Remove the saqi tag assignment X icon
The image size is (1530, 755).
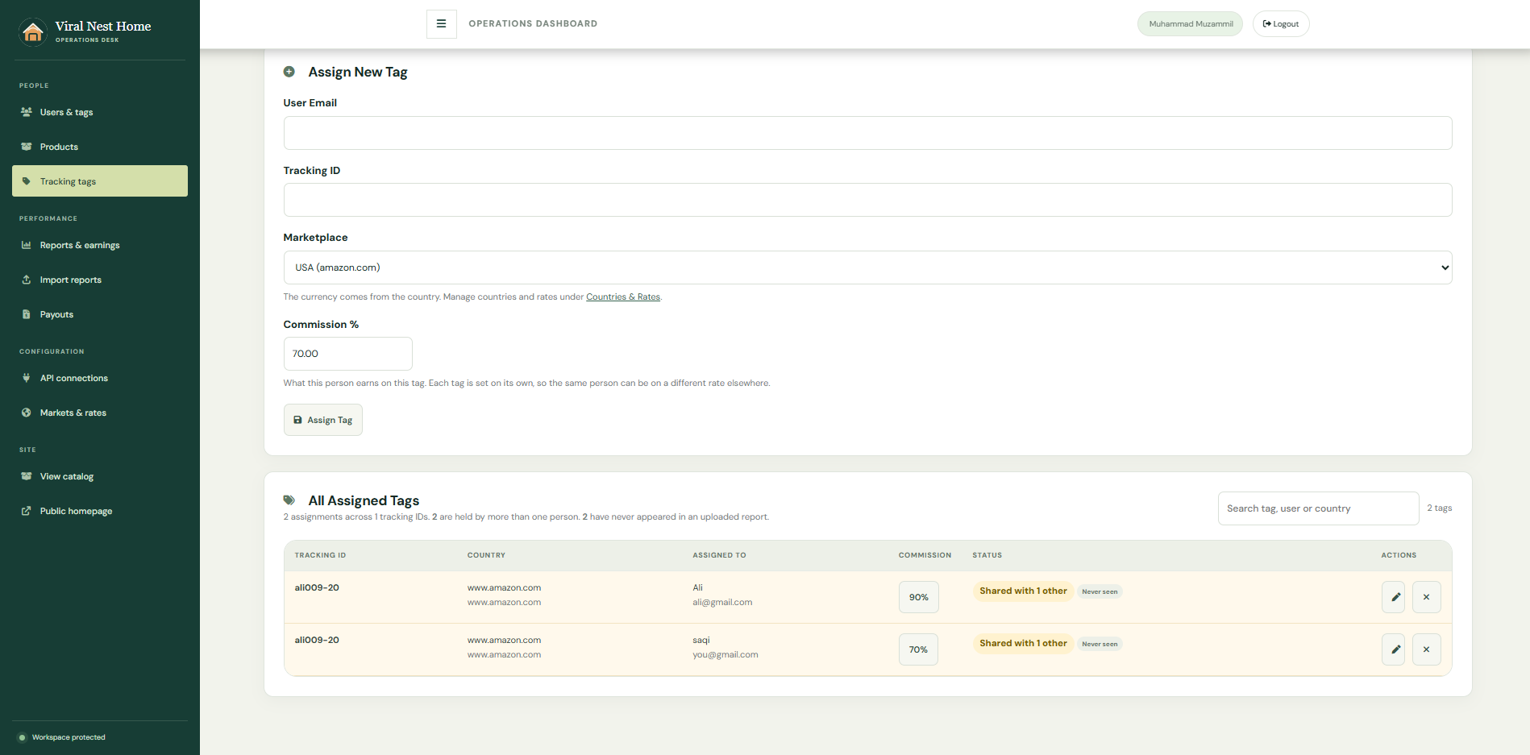pos(1427,649)
